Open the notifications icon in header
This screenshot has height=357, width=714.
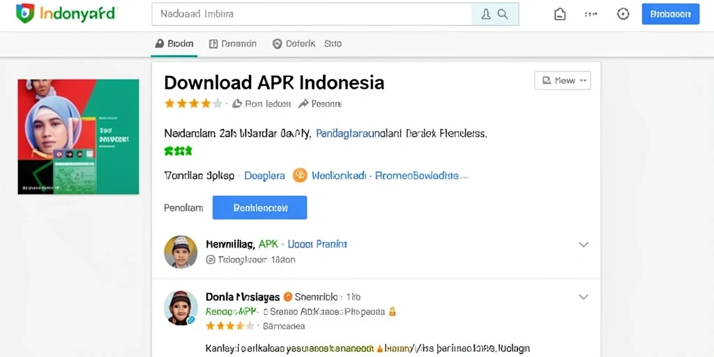pos(560,14)
